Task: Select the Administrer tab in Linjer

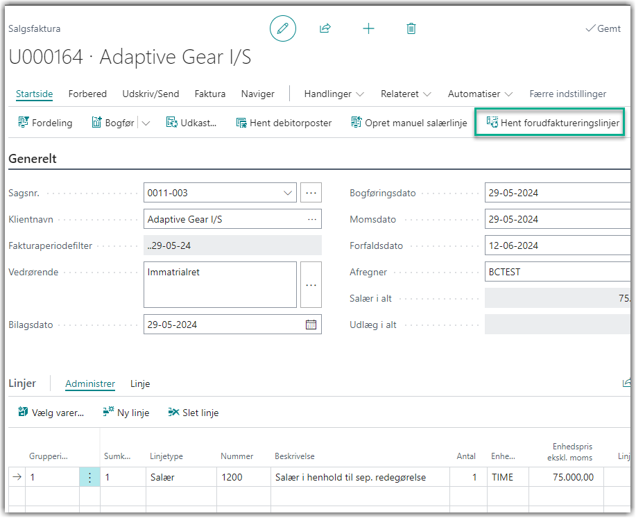Action: pyautogui.click(x=90, y=383)
